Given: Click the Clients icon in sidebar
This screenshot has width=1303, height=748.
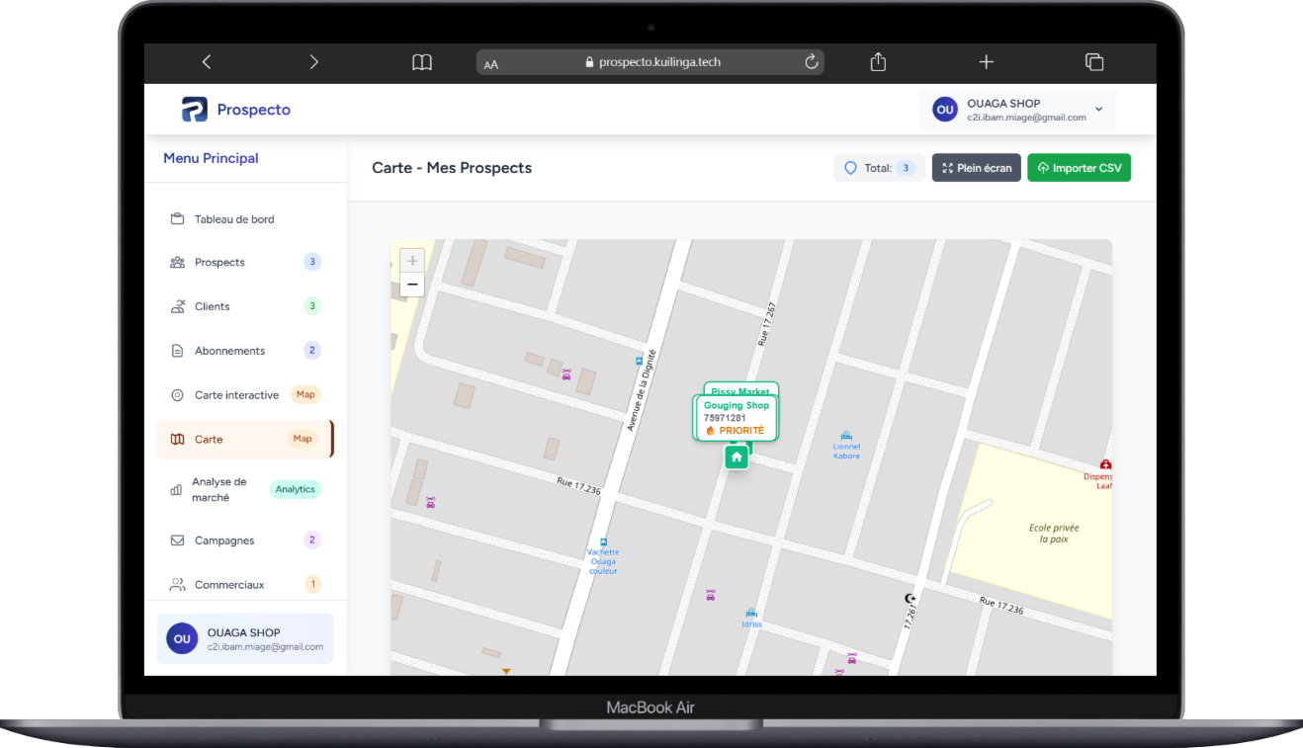Looking at the screenshot, I should pos(178,306).
